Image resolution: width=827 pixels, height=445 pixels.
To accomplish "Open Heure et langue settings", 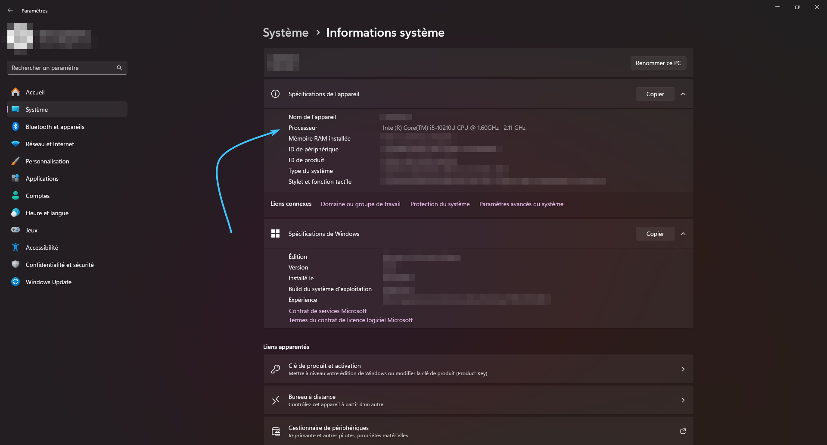I will (x=67, y=213).
